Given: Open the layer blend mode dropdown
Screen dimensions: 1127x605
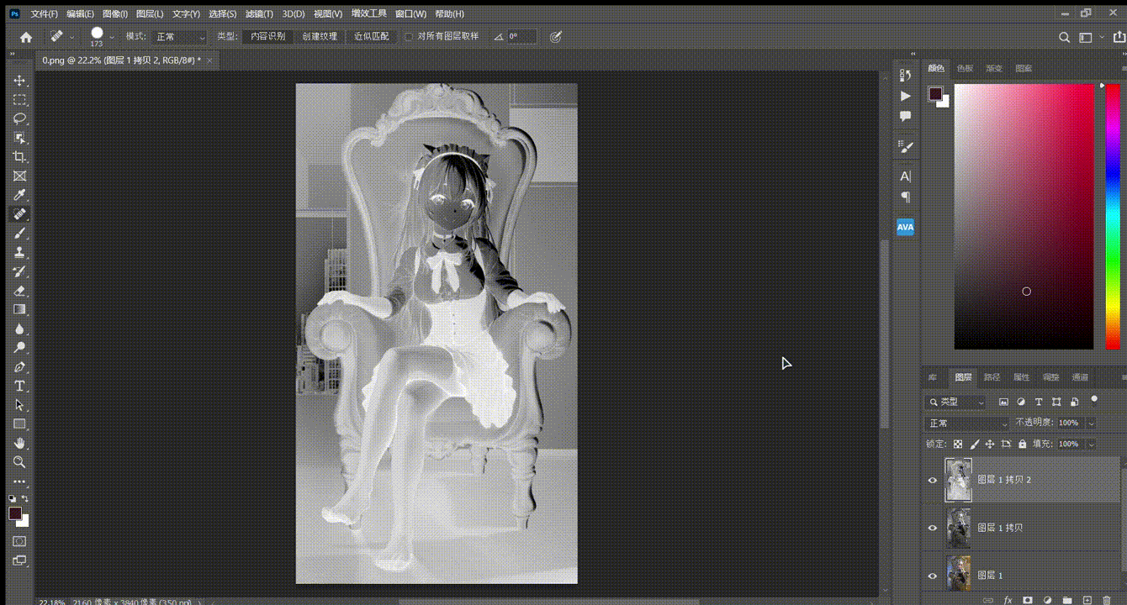Looking at the screenshot, I should pos(966,423).
